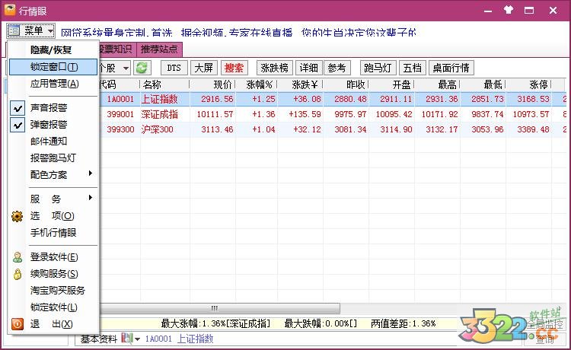Sort by the 涨幅% column header
The image size is (571, 350).
pos(257,84)
